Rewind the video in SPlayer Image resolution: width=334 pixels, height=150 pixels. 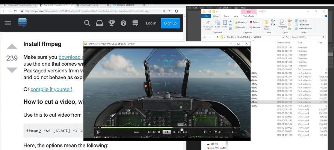(x=154, y=132)
